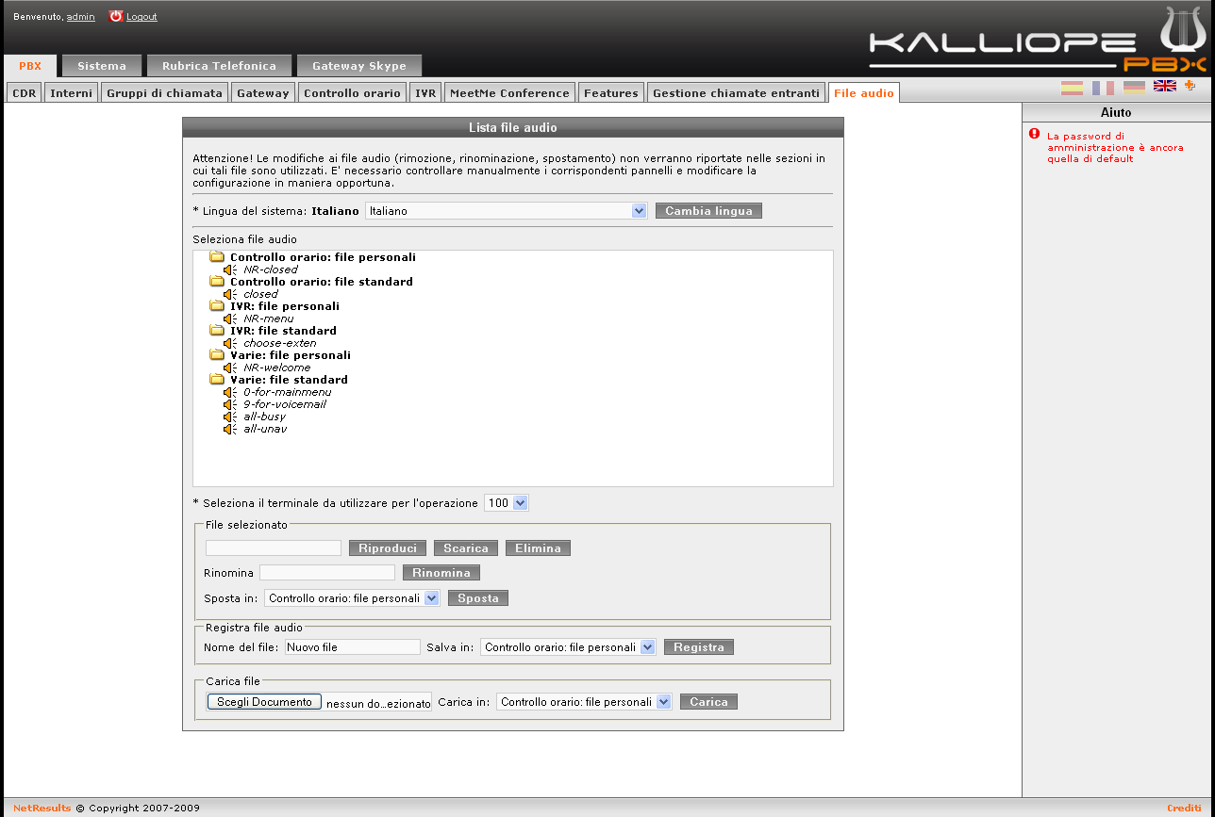
Task: Click the Nome del file input field
Action: (x=353, y=647)
